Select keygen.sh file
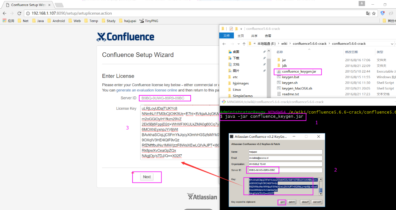This screenshot has width=396, height=210. click(290, 82)
